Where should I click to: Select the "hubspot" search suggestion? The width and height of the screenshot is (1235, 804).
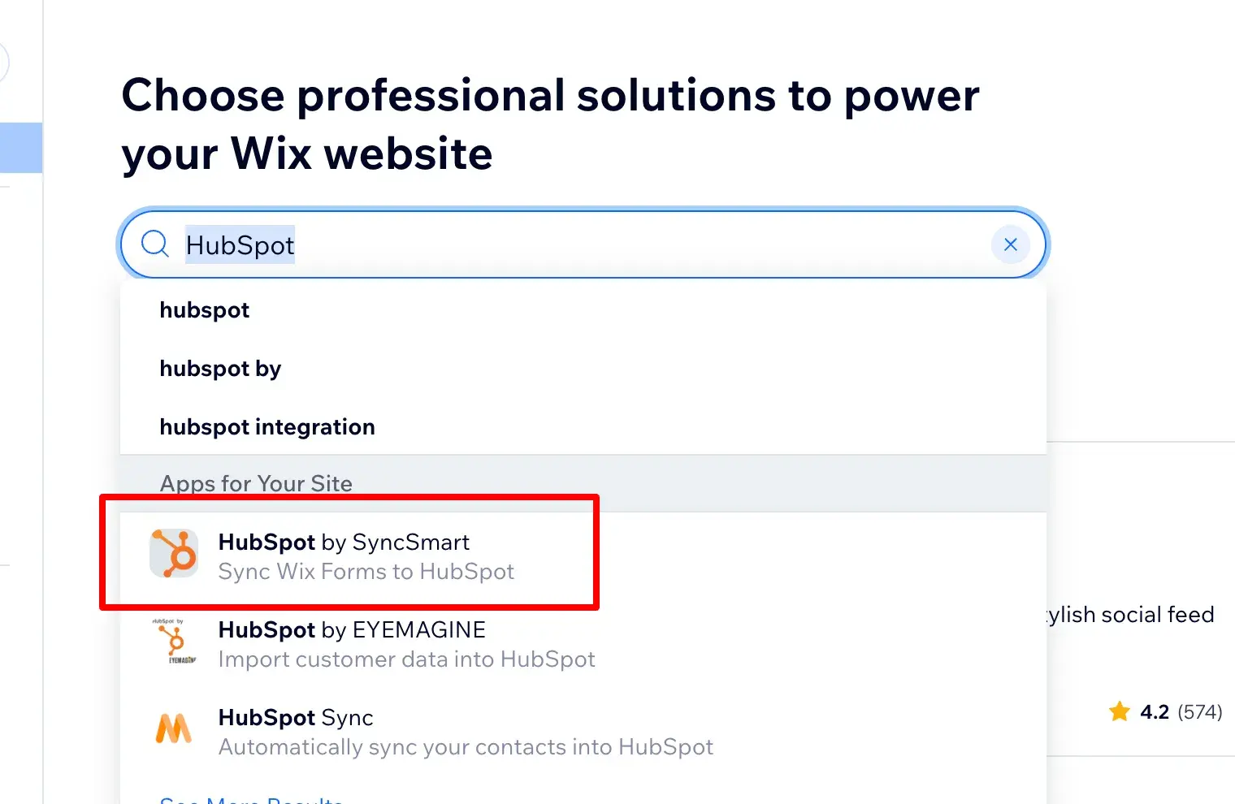[x=205, y=310]
